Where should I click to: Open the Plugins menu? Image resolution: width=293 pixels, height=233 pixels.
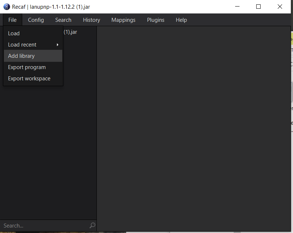(x=155, y=20)
